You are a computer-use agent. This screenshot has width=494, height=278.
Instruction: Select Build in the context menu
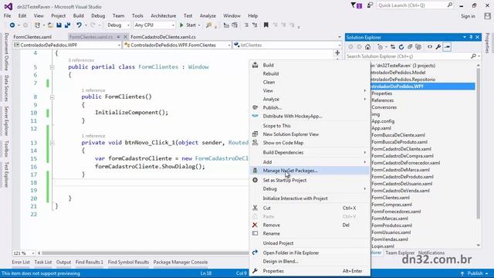(310, 65)
